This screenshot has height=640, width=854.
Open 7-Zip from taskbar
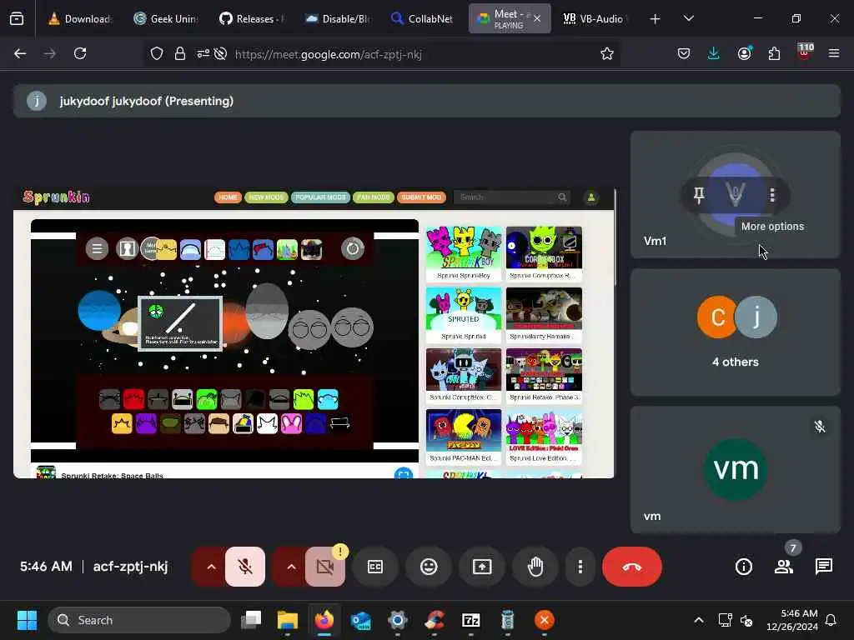470,620
